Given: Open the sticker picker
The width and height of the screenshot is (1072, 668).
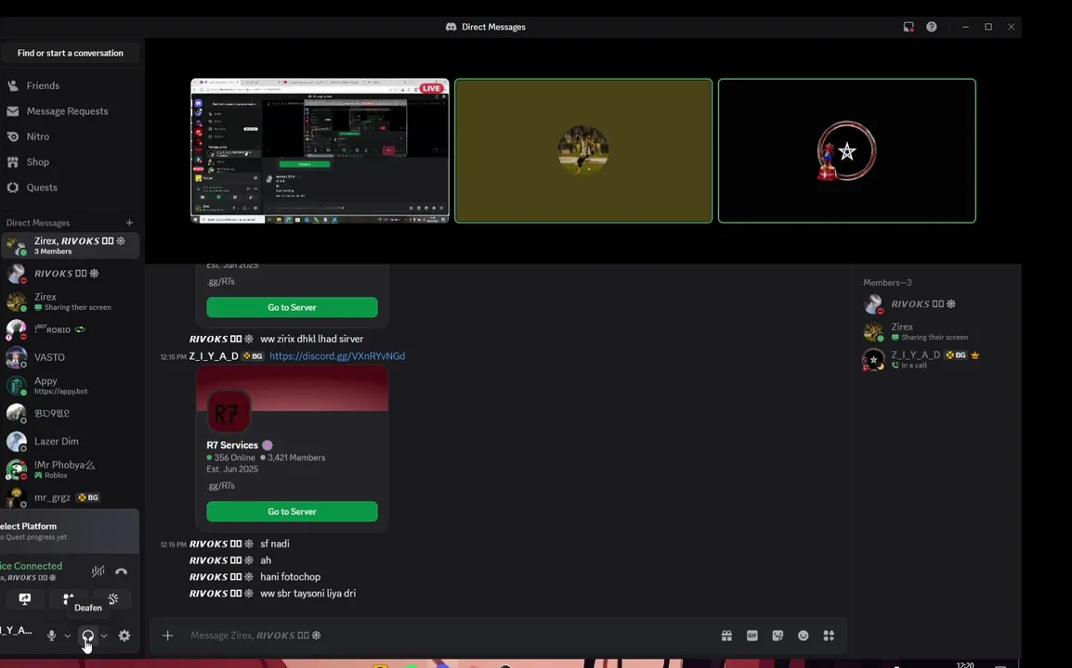Looking at the screenshot, I should click(778, 636).
